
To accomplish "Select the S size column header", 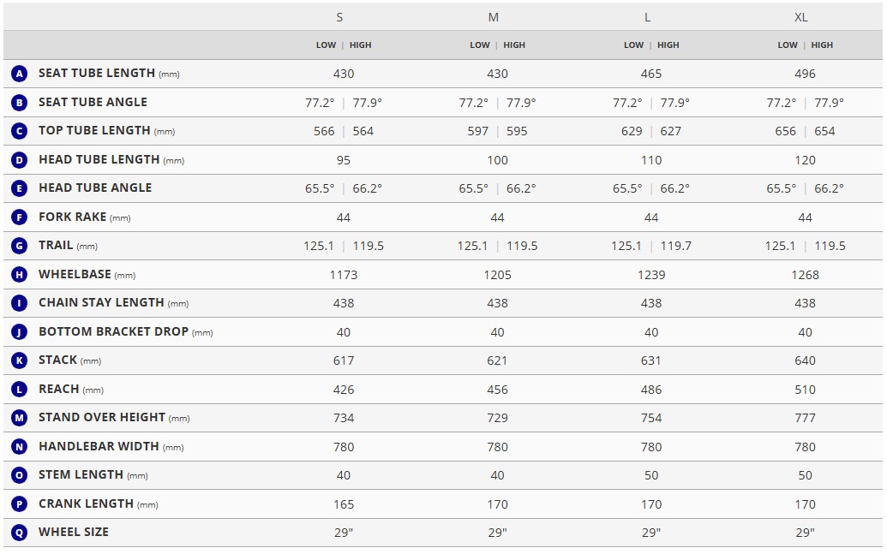I will [x=339, y=17].
